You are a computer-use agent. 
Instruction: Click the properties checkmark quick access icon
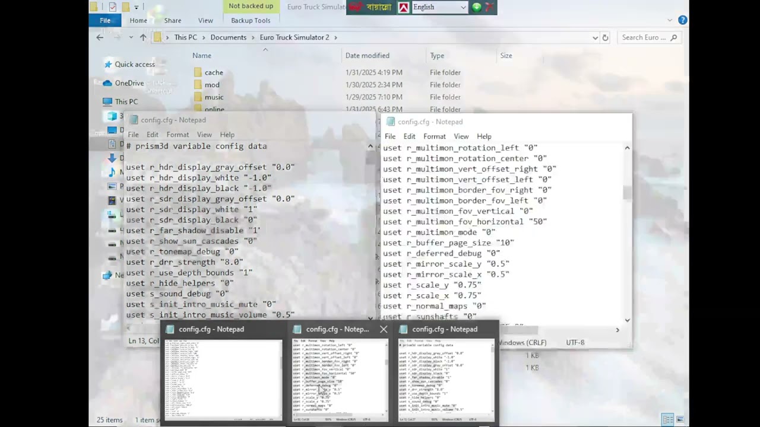point(112,7)
